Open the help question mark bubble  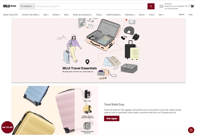(191, 130)
